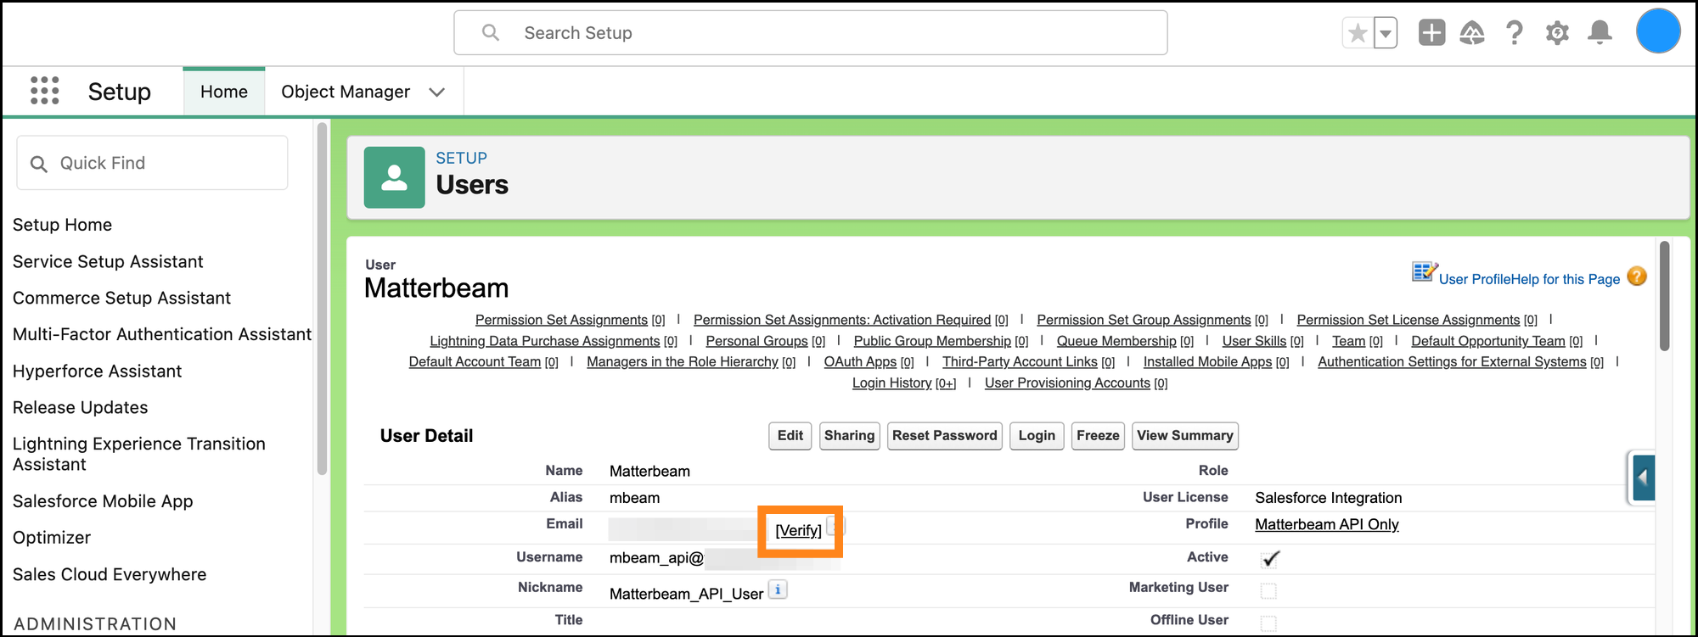This screenshot has width=1698, height=637.
Task: Switch to the Home tab
Action: 224,92
